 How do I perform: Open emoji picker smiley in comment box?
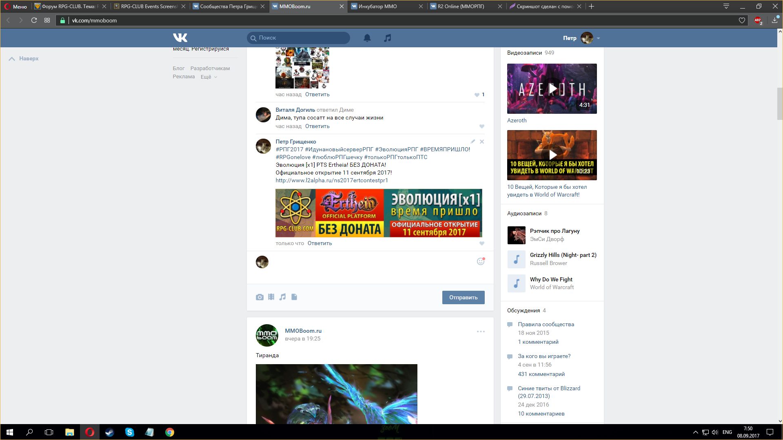coord(481,261)
